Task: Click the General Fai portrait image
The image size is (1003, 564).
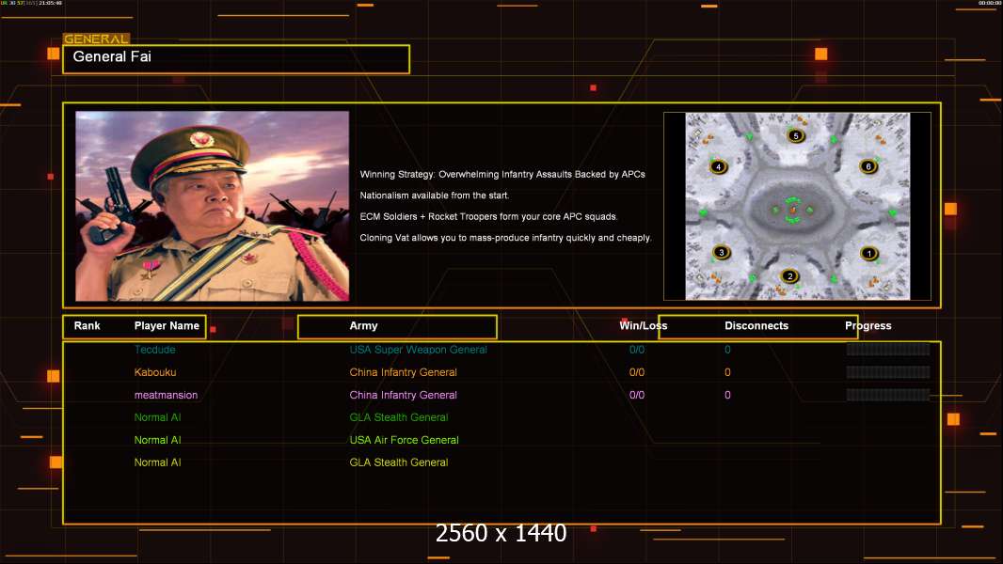Action: point(213,206)
